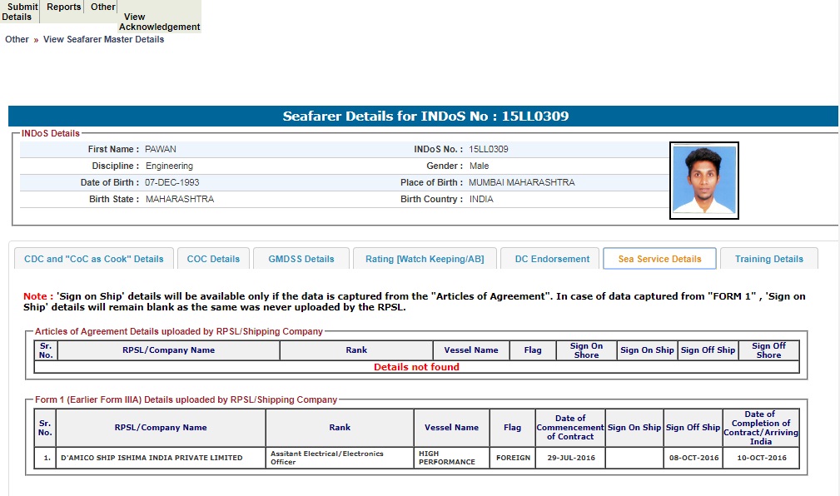This screenshot has height=496, width=840.
Task: Open the DC Endorsement tab
Action: tap(552, 259)
